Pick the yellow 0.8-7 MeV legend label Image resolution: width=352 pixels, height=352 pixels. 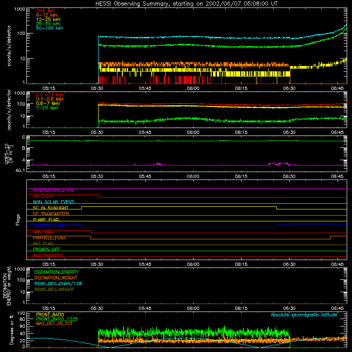(x=48, y=103)
